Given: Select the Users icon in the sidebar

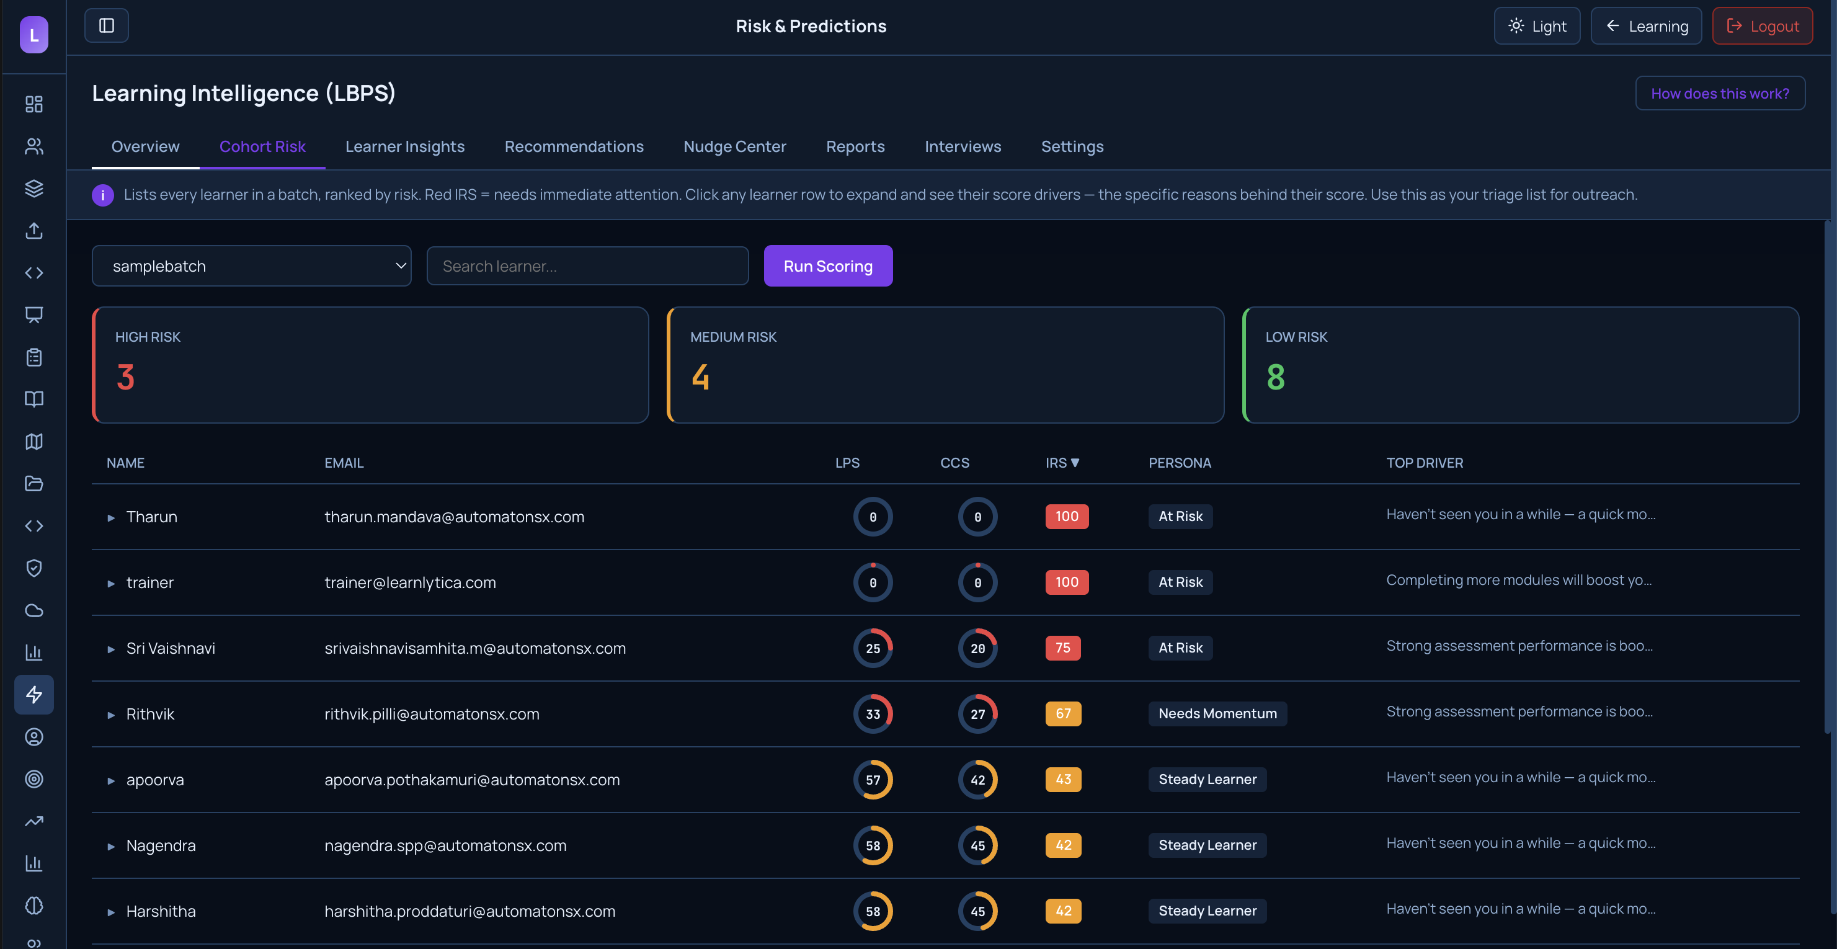Looking at the screenshot, I should point(33,146).
